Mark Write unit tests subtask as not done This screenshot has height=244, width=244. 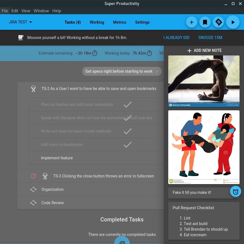(127, 131)
